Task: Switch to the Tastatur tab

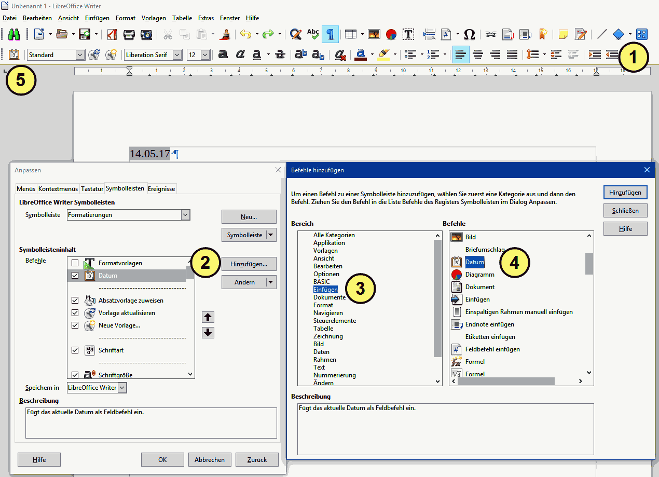Action: click(x=92, y=189)
